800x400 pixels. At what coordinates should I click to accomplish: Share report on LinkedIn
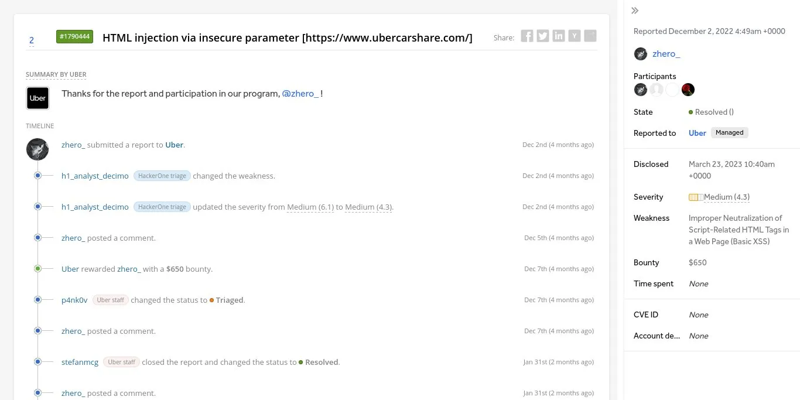point(559,36)
